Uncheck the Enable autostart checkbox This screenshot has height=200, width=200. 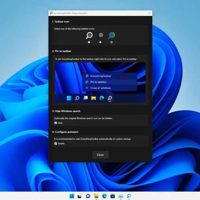coord(56,144)
